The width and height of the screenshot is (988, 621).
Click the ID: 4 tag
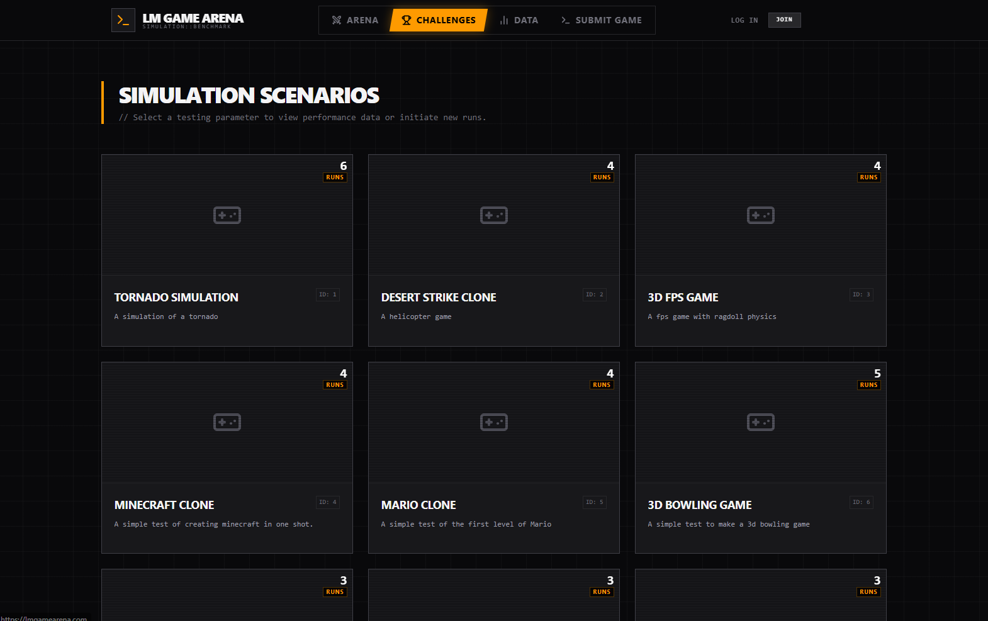pos(328,502)
